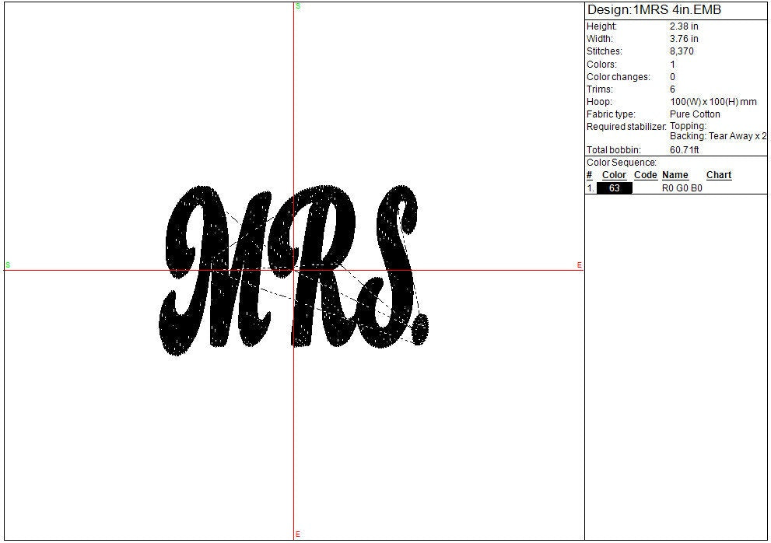Click the Total bobbin value 60.71ft
The width and height of the screenshot is (771, 543).
pos(684,149)
